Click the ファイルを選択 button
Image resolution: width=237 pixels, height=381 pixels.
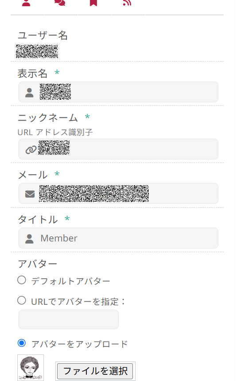click(95, 371)
